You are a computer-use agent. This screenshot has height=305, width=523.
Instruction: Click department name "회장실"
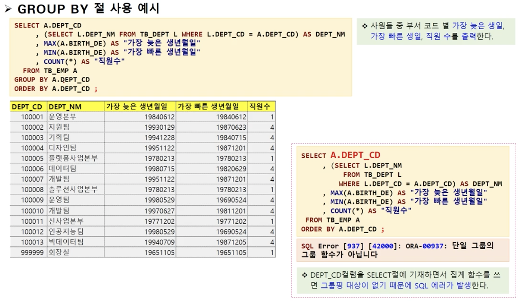tap(59, 252)
